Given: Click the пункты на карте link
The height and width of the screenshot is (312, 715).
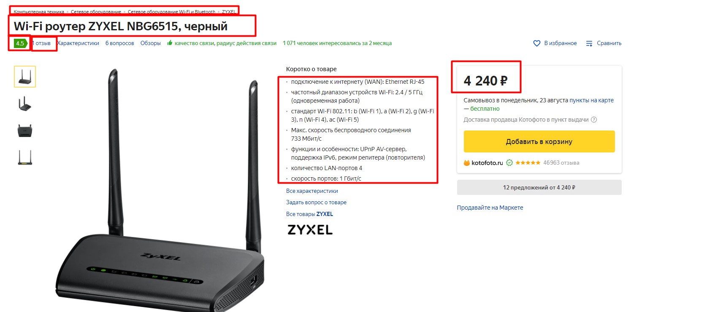Looking at the screenshot, I should 591,100.
